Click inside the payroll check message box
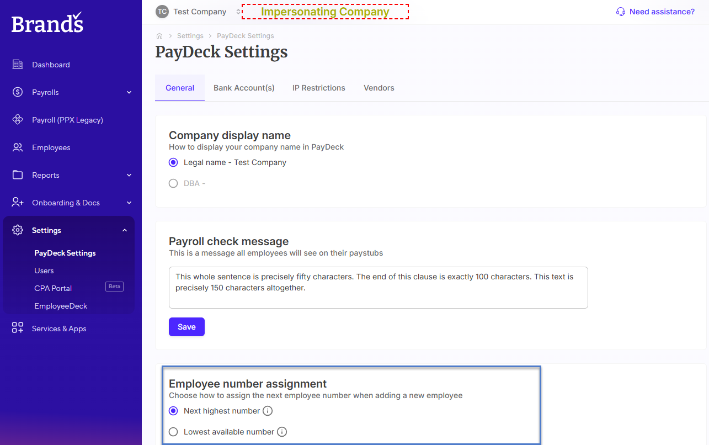 tap(379, 288)
